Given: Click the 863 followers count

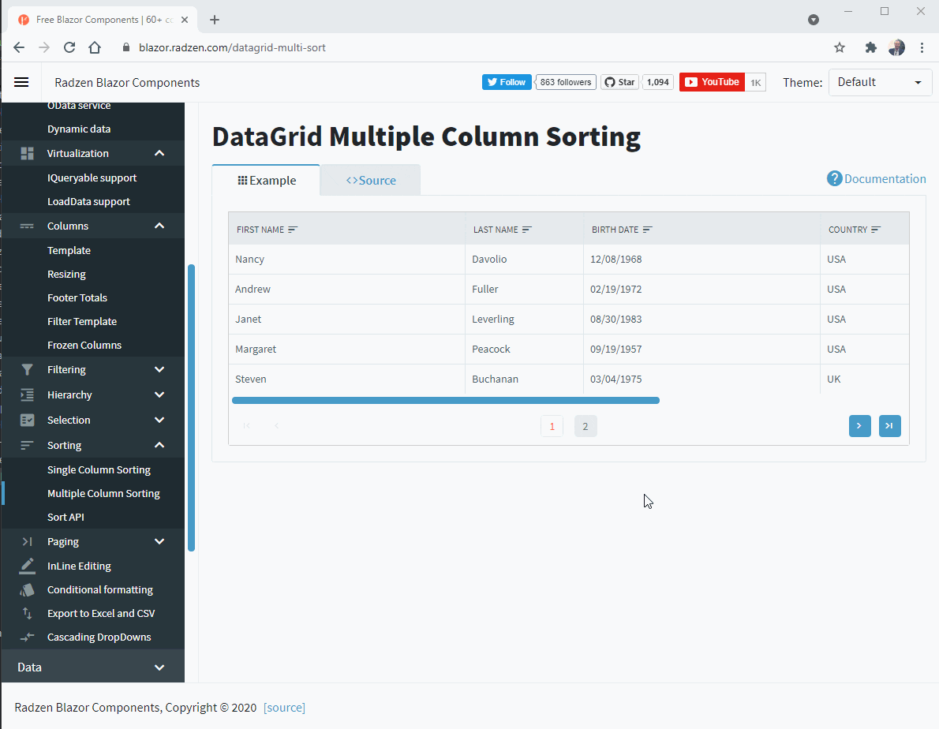Looking at the screenshot, I should 565,82.
